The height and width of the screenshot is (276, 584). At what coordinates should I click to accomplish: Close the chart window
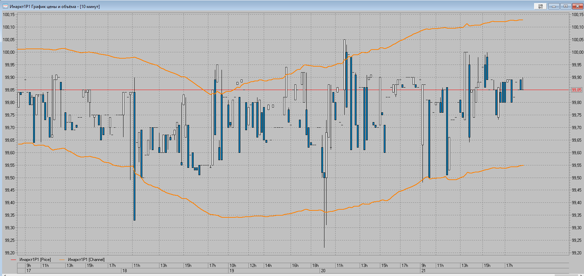(x=577, y=6)
